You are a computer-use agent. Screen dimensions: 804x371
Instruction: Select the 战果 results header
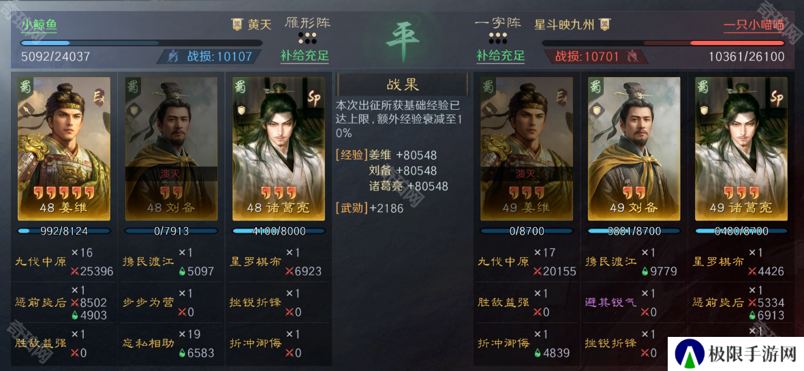click(403, 85)
